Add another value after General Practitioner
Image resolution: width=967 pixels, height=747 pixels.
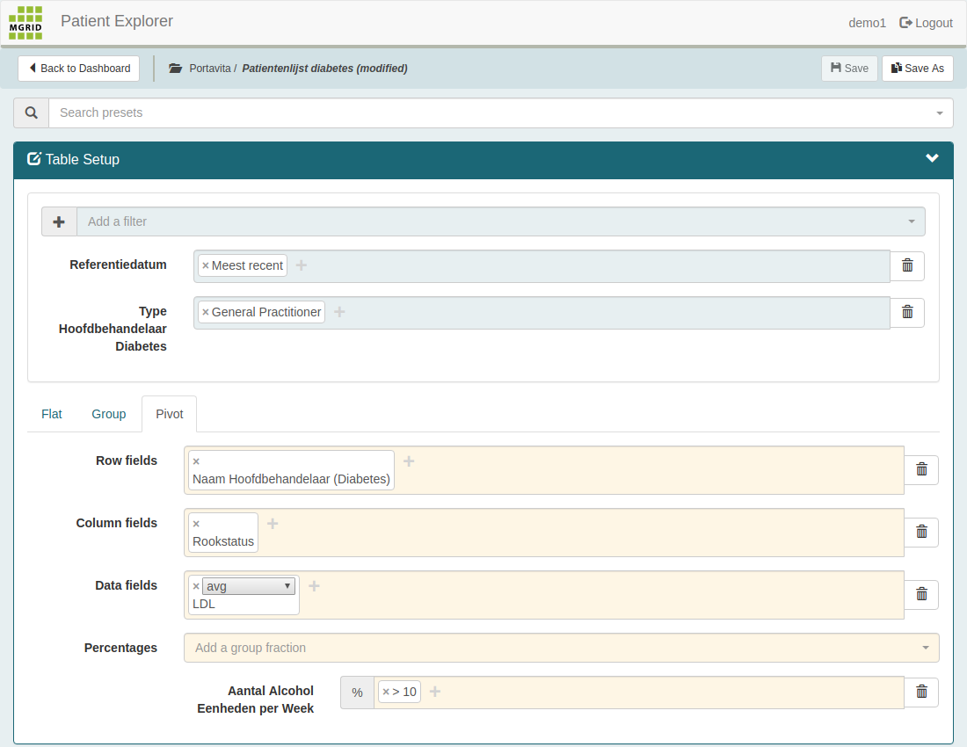click(x=339, y=312)
